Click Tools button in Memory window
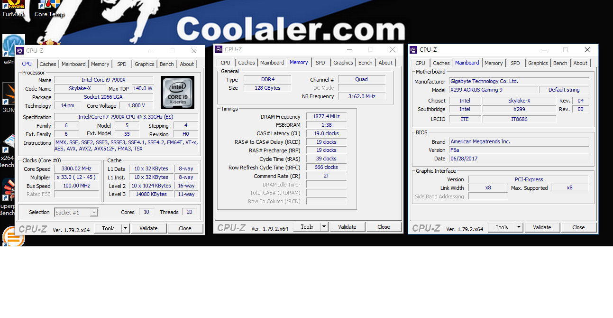The image size is (613, 318). (x=307, y=227)
